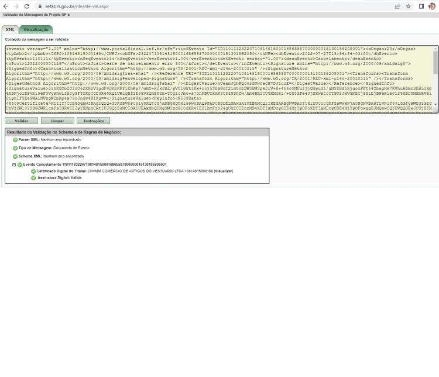
Task: Open the Instruções button
Action: [94, 121]
